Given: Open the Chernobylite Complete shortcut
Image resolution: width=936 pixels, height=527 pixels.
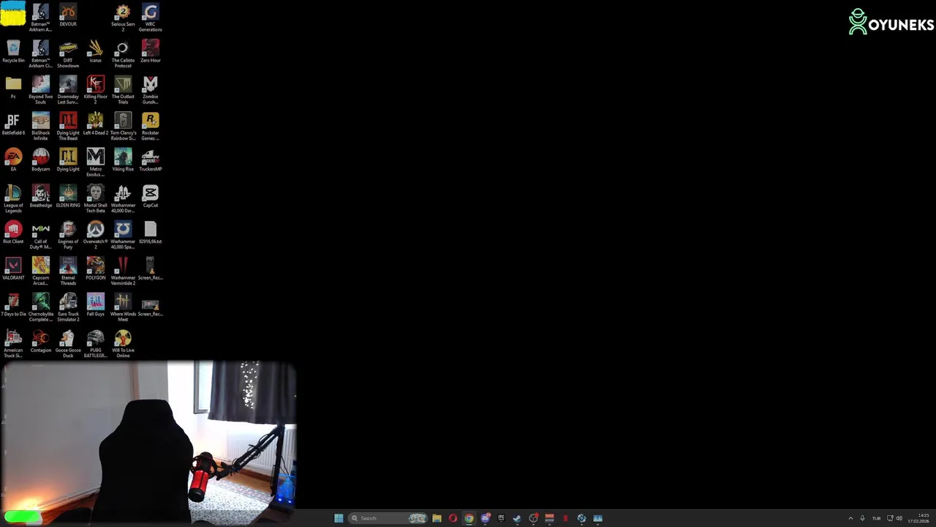Looking at the screenshot, I should coord(41,307).
